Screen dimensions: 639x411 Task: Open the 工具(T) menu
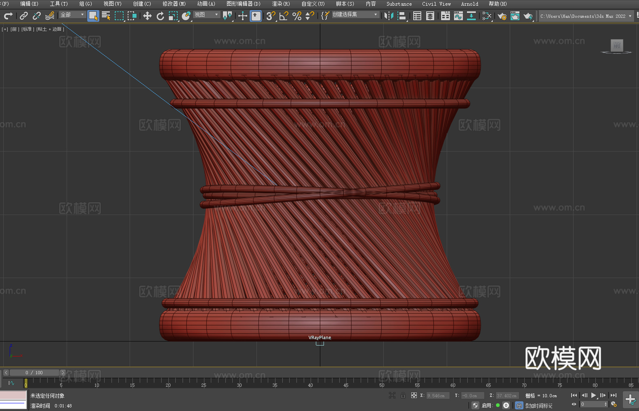[x=59, y=4]
